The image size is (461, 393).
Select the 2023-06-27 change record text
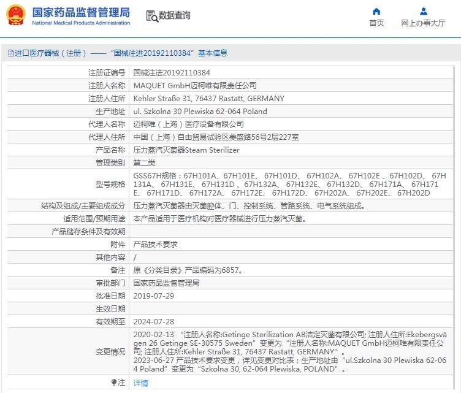click(x=290, y=364)
